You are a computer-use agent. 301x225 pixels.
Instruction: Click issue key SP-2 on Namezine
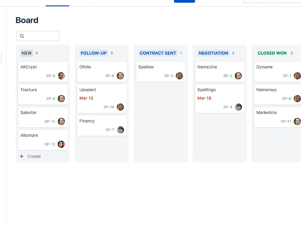(x=228, y=76)
